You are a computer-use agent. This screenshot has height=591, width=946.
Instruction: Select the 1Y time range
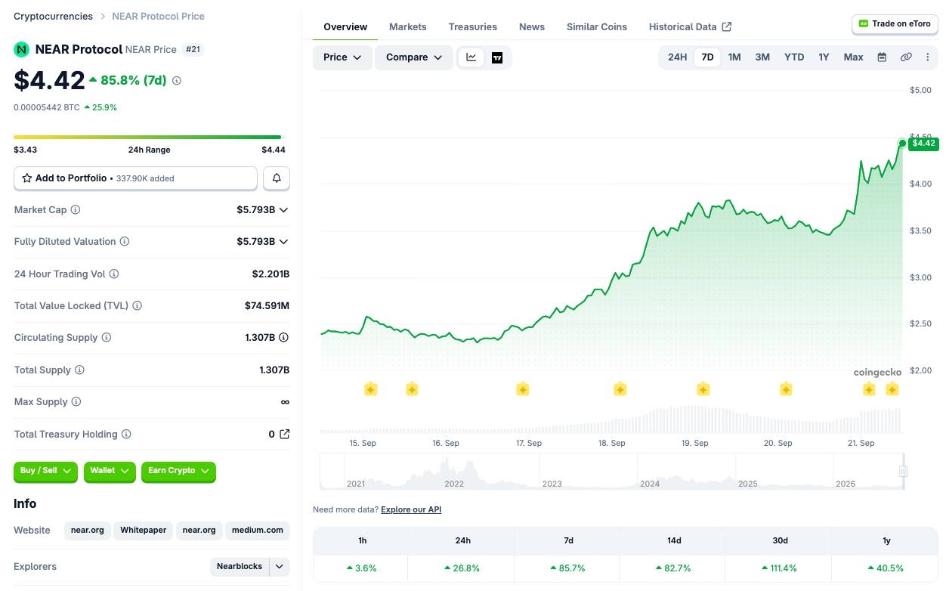[824, 57]
